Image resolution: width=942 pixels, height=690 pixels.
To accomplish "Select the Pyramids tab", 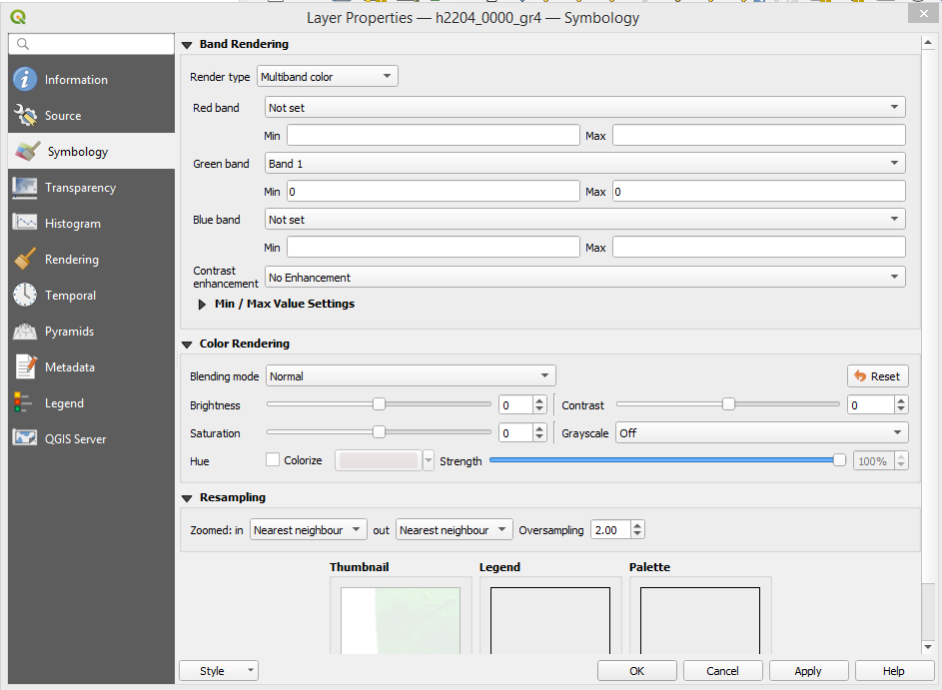I will pos(91,331).
